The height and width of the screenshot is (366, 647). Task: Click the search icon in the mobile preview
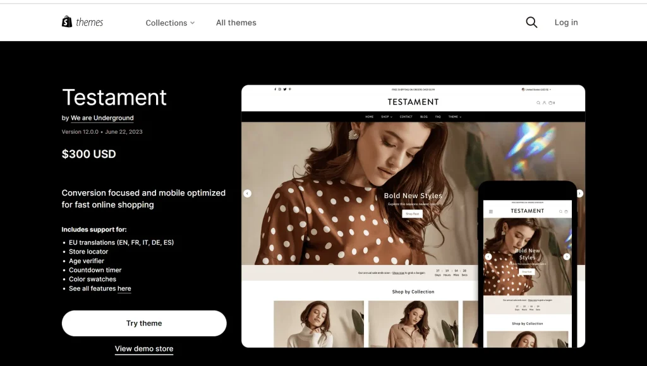point(560,211)
